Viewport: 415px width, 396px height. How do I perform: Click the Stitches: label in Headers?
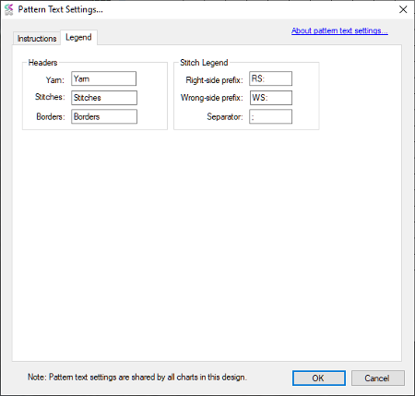pyautogui.click(x=50, y=97)
